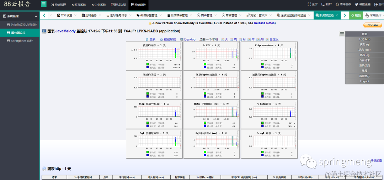The image size is (384, 180).
Task: Switch to the 定时任务 tab
Action: pyautogui.click(x=89, y=15)
